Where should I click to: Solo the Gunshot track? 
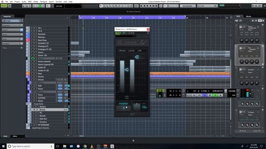36,34
